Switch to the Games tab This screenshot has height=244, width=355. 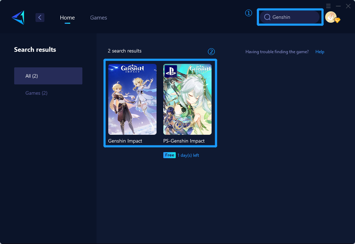pyautogui.click(x=98, y=17)
